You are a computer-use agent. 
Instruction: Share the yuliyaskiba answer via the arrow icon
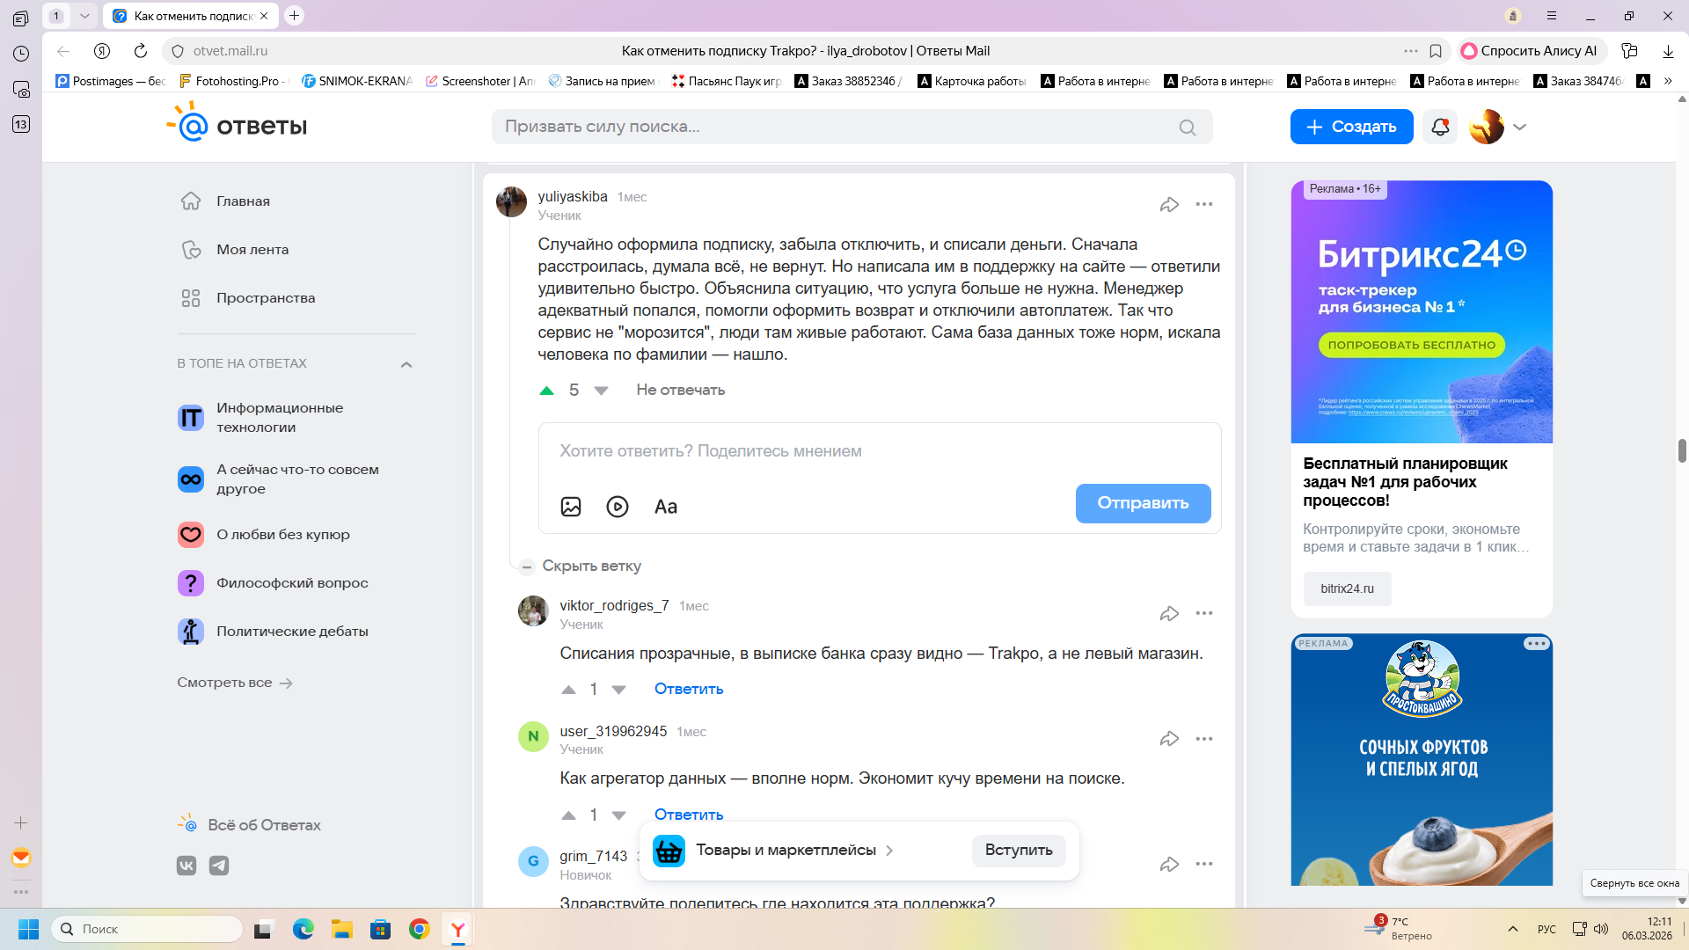pos(1169,204)
